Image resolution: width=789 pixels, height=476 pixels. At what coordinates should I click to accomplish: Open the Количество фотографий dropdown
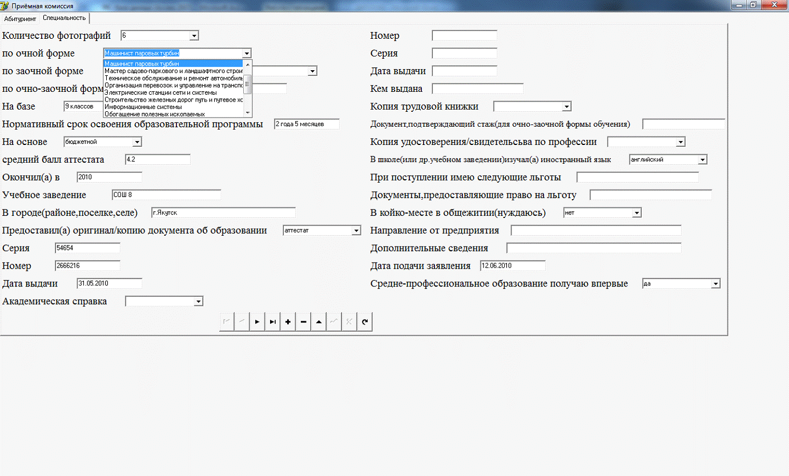(x=194, y=36)
